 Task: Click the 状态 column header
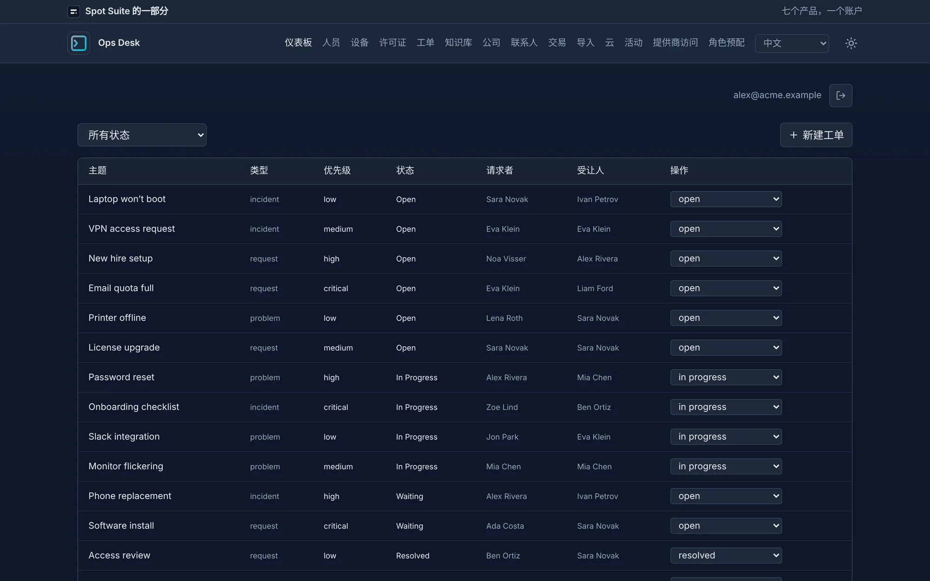[x=405, y=171]
